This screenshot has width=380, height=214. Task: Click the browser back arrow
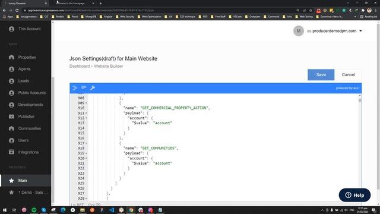coord(4,11)
